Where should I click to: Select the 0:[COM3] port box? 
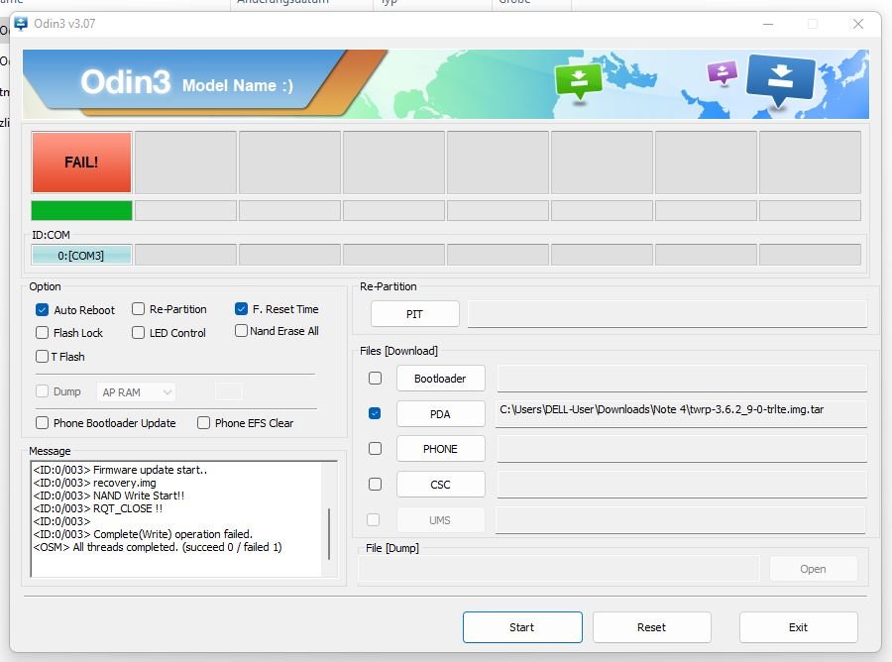[81, 256]
